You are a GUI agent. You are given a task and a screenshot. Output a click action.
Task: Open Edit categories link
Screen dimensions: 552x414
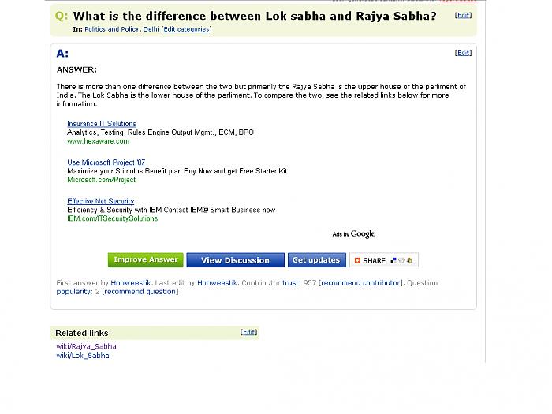[186, 29]
